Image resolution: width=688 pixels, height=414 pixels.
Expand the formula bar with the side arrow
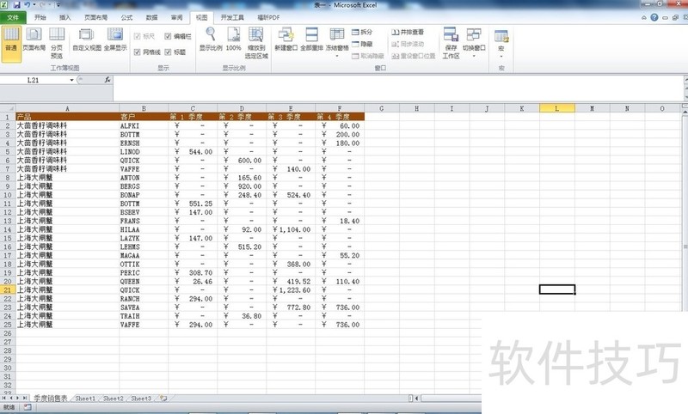pos(685,80)
